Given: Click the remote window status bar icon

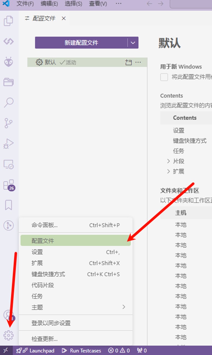Looking at the screenshot, I should (x=6, y=350).
